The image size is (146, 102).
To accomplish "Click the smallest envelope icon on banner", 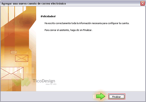I will pyautogui.click(x=14, y=52).
